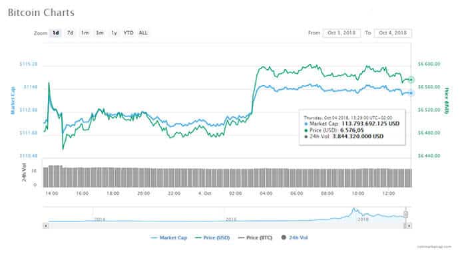This screenshot has height=256, width=466.
Task: Select the 1d zoom range
Action: pos(55,33)
